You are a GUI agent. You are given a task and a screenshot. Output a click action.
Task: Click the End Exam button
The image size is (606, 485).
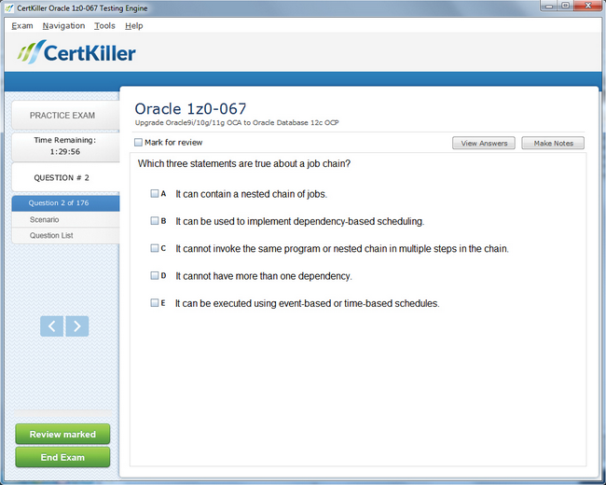(62, 458)
